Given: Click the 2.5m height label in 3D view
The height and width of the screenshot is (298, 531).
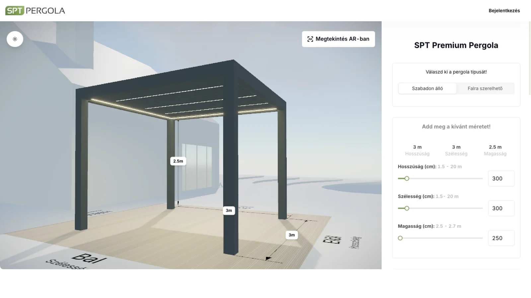Looking at the screenshot, I should tap(178, 161).
